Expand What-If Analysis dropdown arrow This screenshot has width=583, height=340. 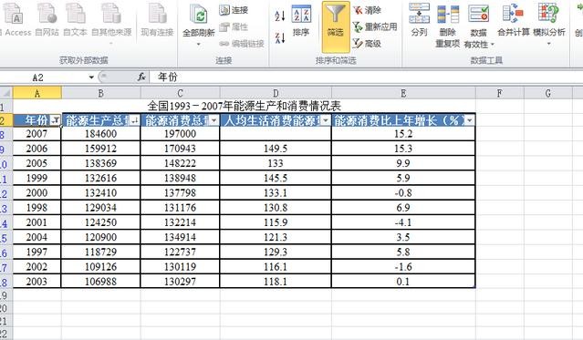549,45
